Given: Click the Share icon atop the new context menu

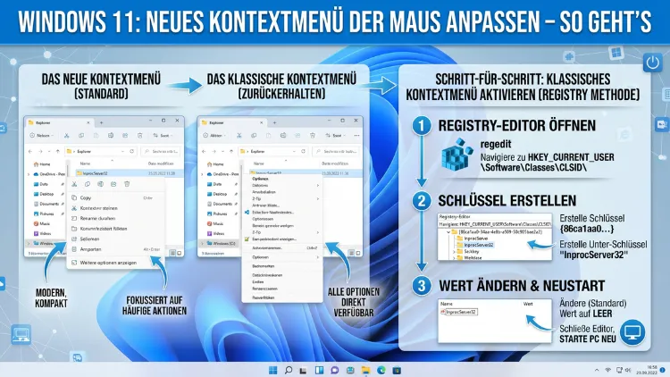Looking at the screenshot, I should (113, 184).
